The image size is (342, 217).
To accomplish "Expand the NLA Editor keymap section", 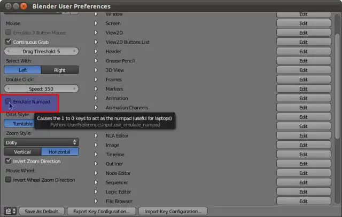I will coord(96,135).
